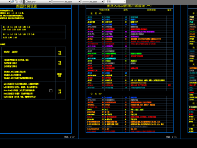Select the 图面比例设置 sheet title
197x148 pixels.
(x=27, y=6)
